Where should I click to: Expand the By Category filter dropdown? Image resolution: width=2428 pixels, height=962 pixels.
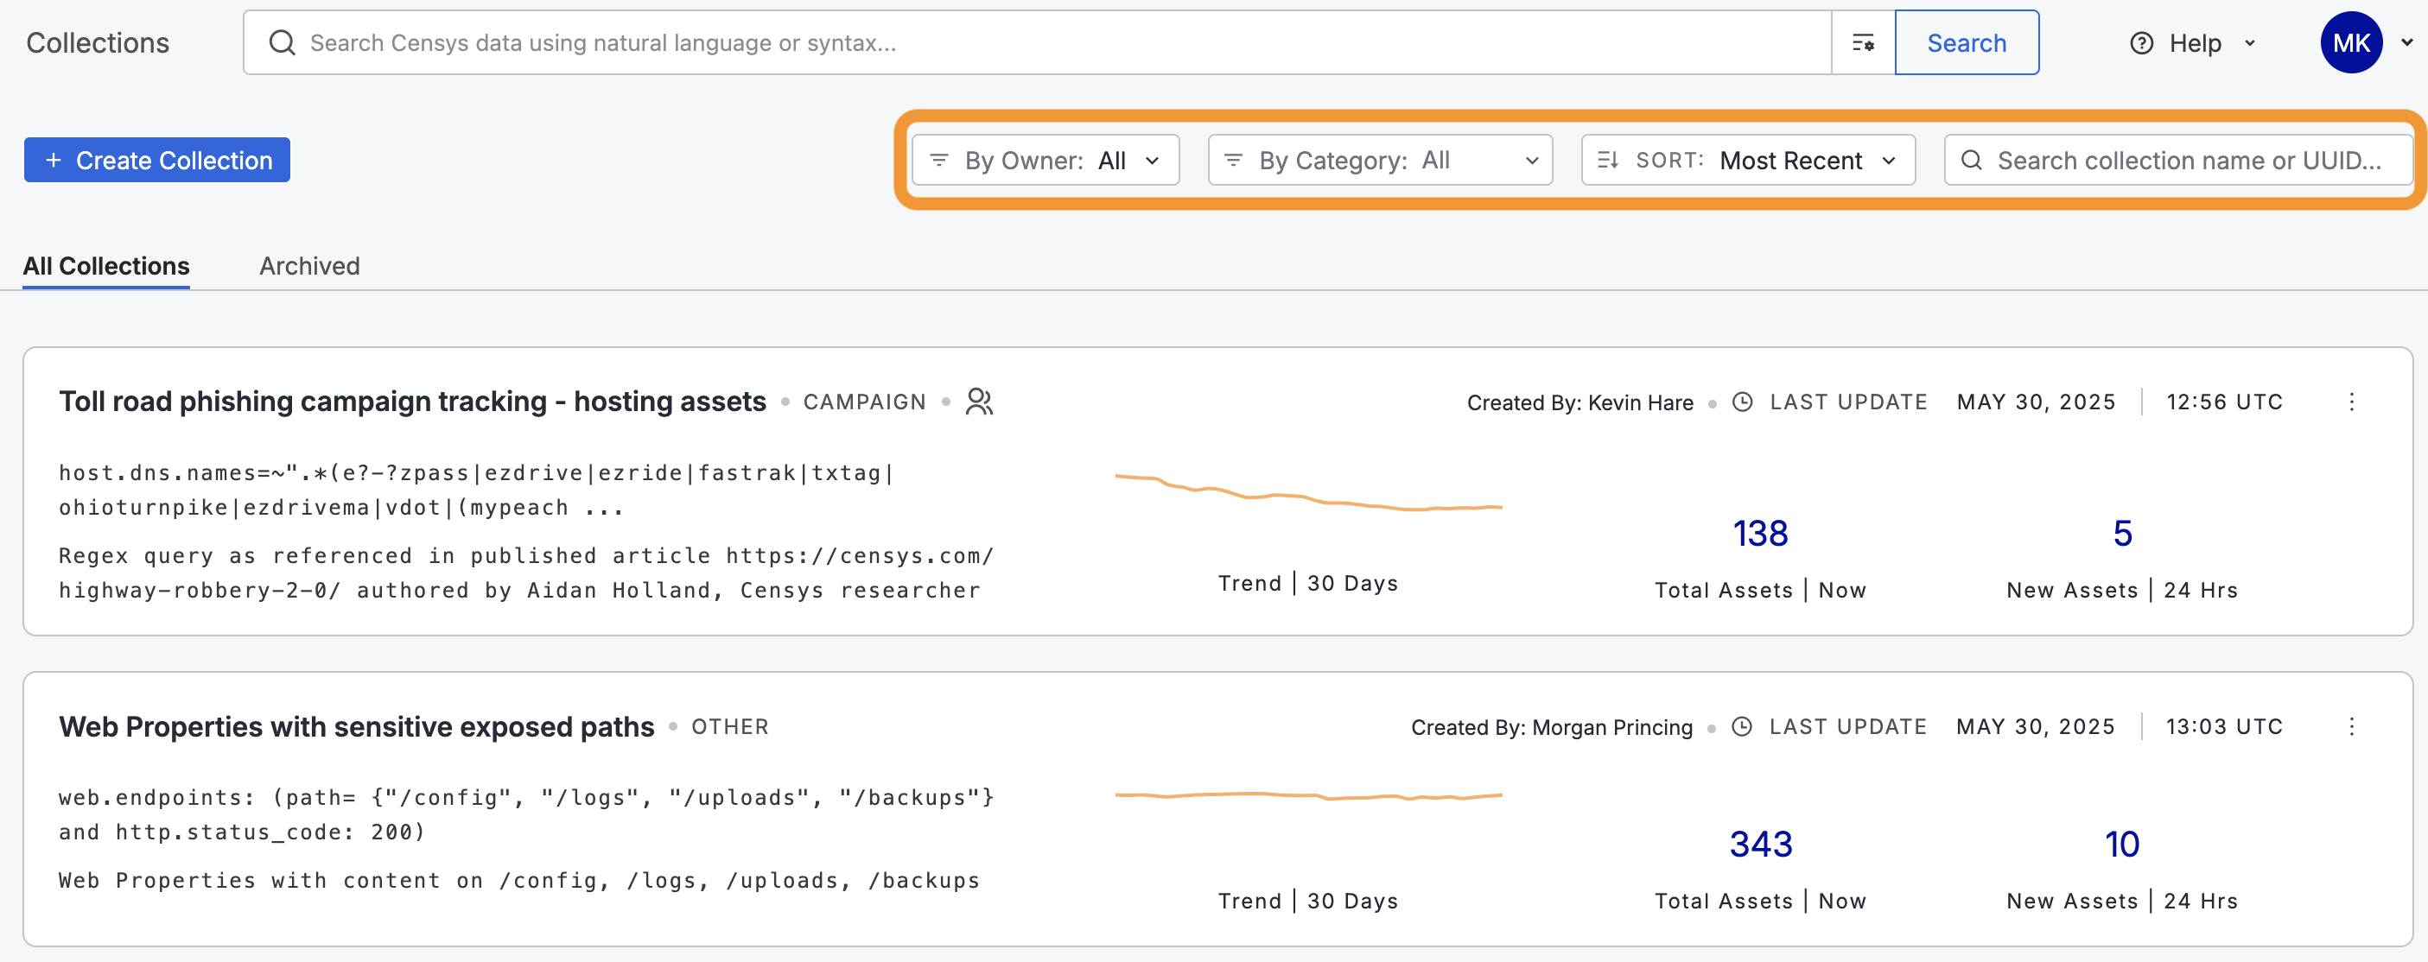point(1379,160)
